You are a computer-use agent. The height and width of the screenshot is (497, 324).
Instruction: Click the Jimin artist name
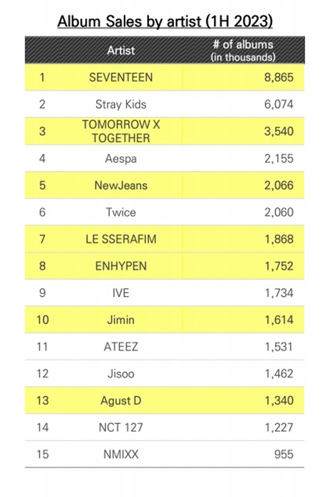tap(121, 320)
